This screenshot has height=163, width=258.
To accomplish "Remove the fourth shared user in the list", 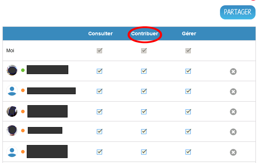I will click(233, 132).
